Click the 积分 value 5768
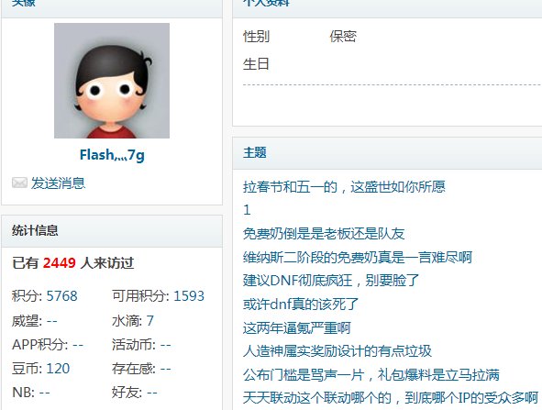The image size is (542, 410). (x=61, y=296)
